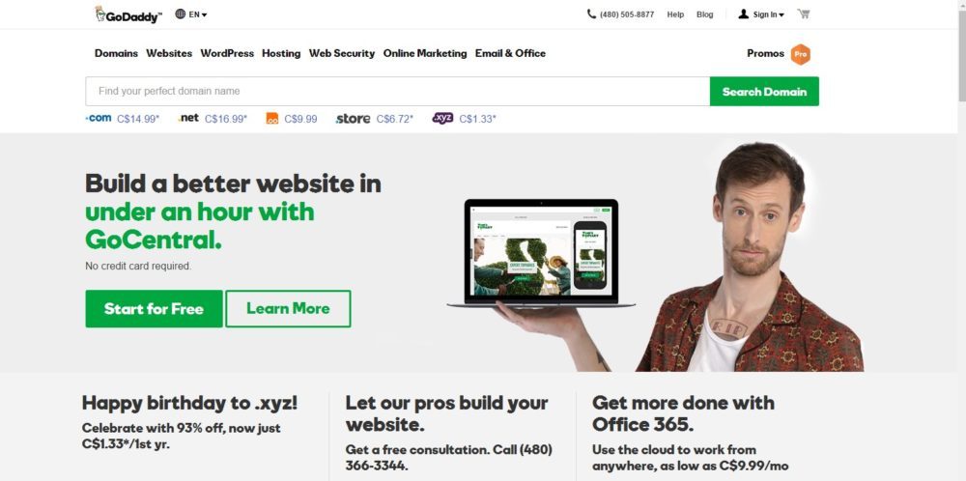Click the domain name search field

397,91
